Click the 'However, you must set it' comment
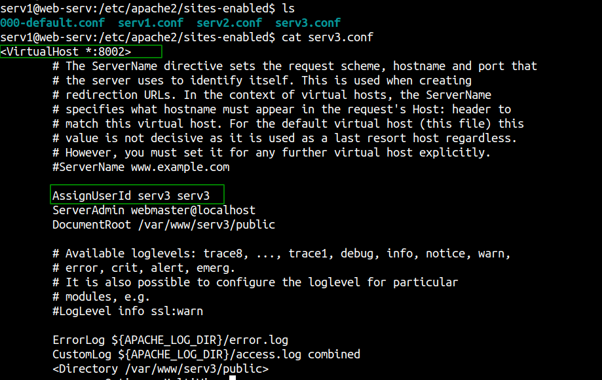Viewport: 602px width, 380px height. (271, 153)
